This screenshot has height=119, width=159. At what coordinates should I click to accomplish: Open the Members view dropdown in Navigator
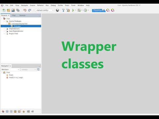tap(10, 69)
